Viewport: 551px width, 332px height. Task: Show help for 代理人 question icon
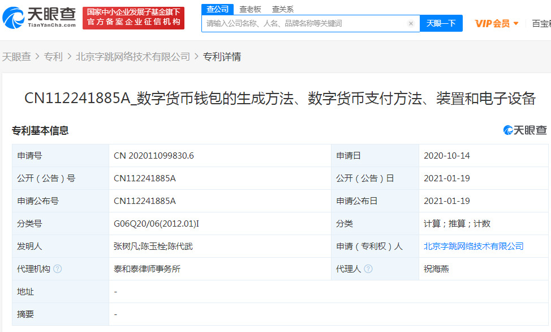tap(368, 269)
